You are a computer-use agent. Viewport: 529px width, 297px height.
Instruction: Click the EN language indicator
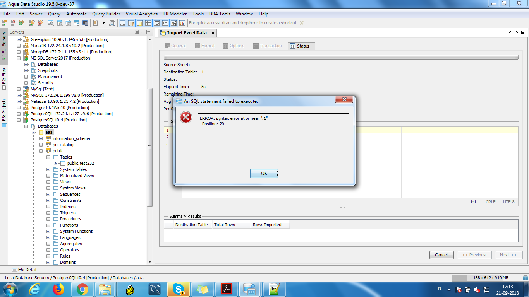tap(438, 288)
